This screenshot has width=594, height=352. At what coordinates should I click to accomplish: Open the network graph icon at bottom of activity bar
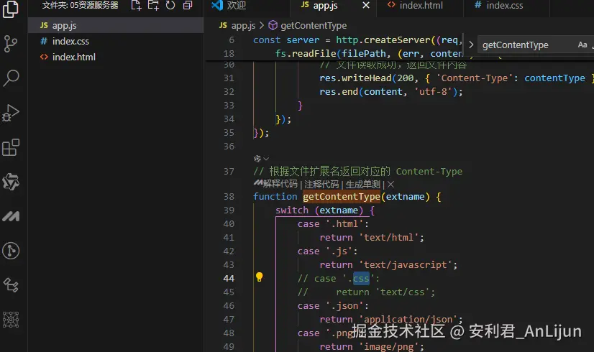click(x=11, y=320)
